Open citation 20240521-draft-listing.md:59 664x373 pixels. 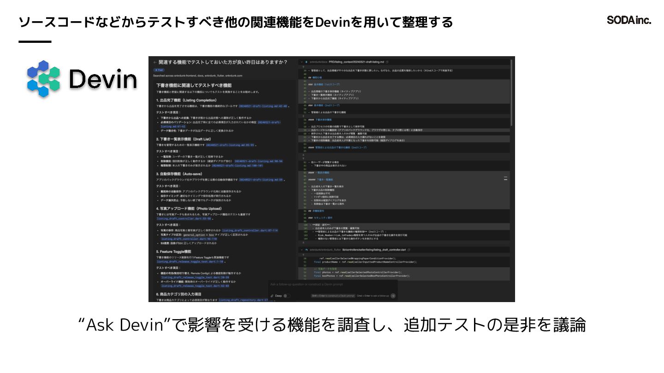coord(260,180)
